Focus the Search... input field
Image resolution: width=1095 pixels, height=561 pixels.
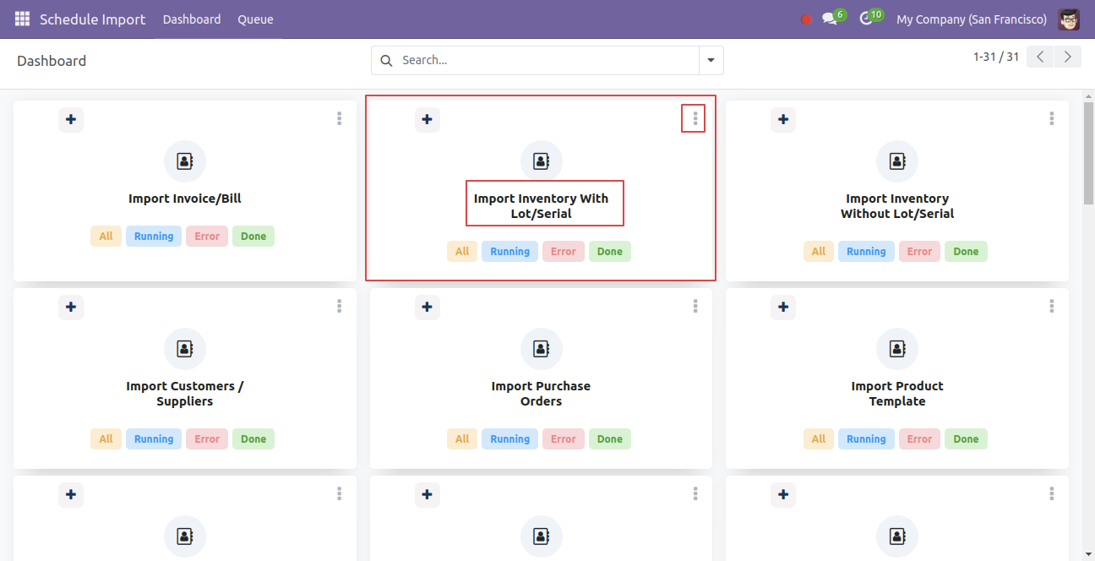point(547,60)
